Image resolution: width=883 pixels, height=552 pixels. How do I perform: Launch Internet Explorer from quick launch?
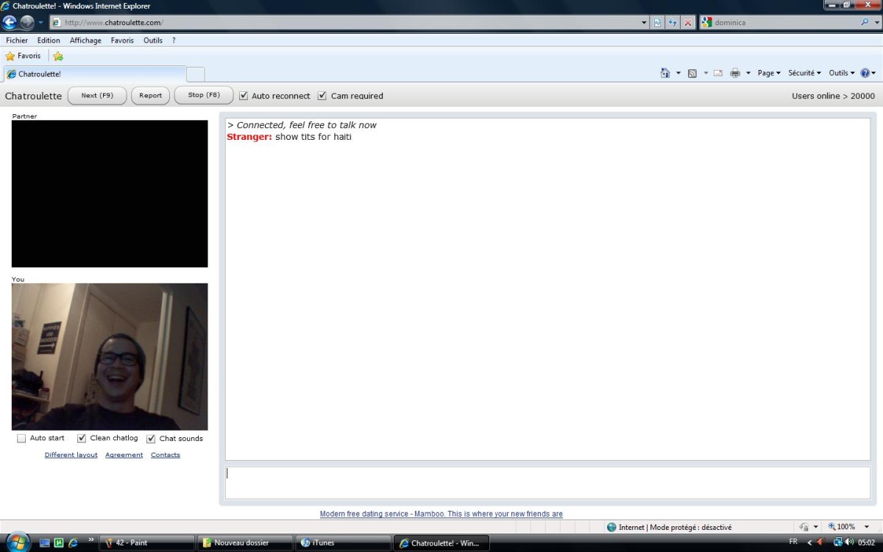click(73, 543)
